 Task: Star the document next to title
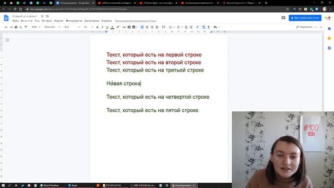pyautogui.click(x=42, y=16)
